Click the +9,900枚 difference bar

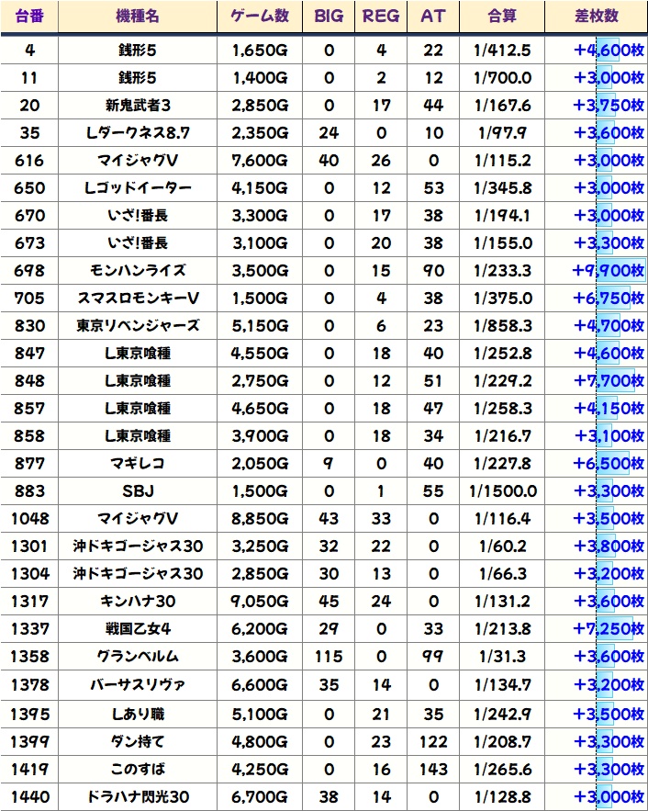[x=607, y=271]
